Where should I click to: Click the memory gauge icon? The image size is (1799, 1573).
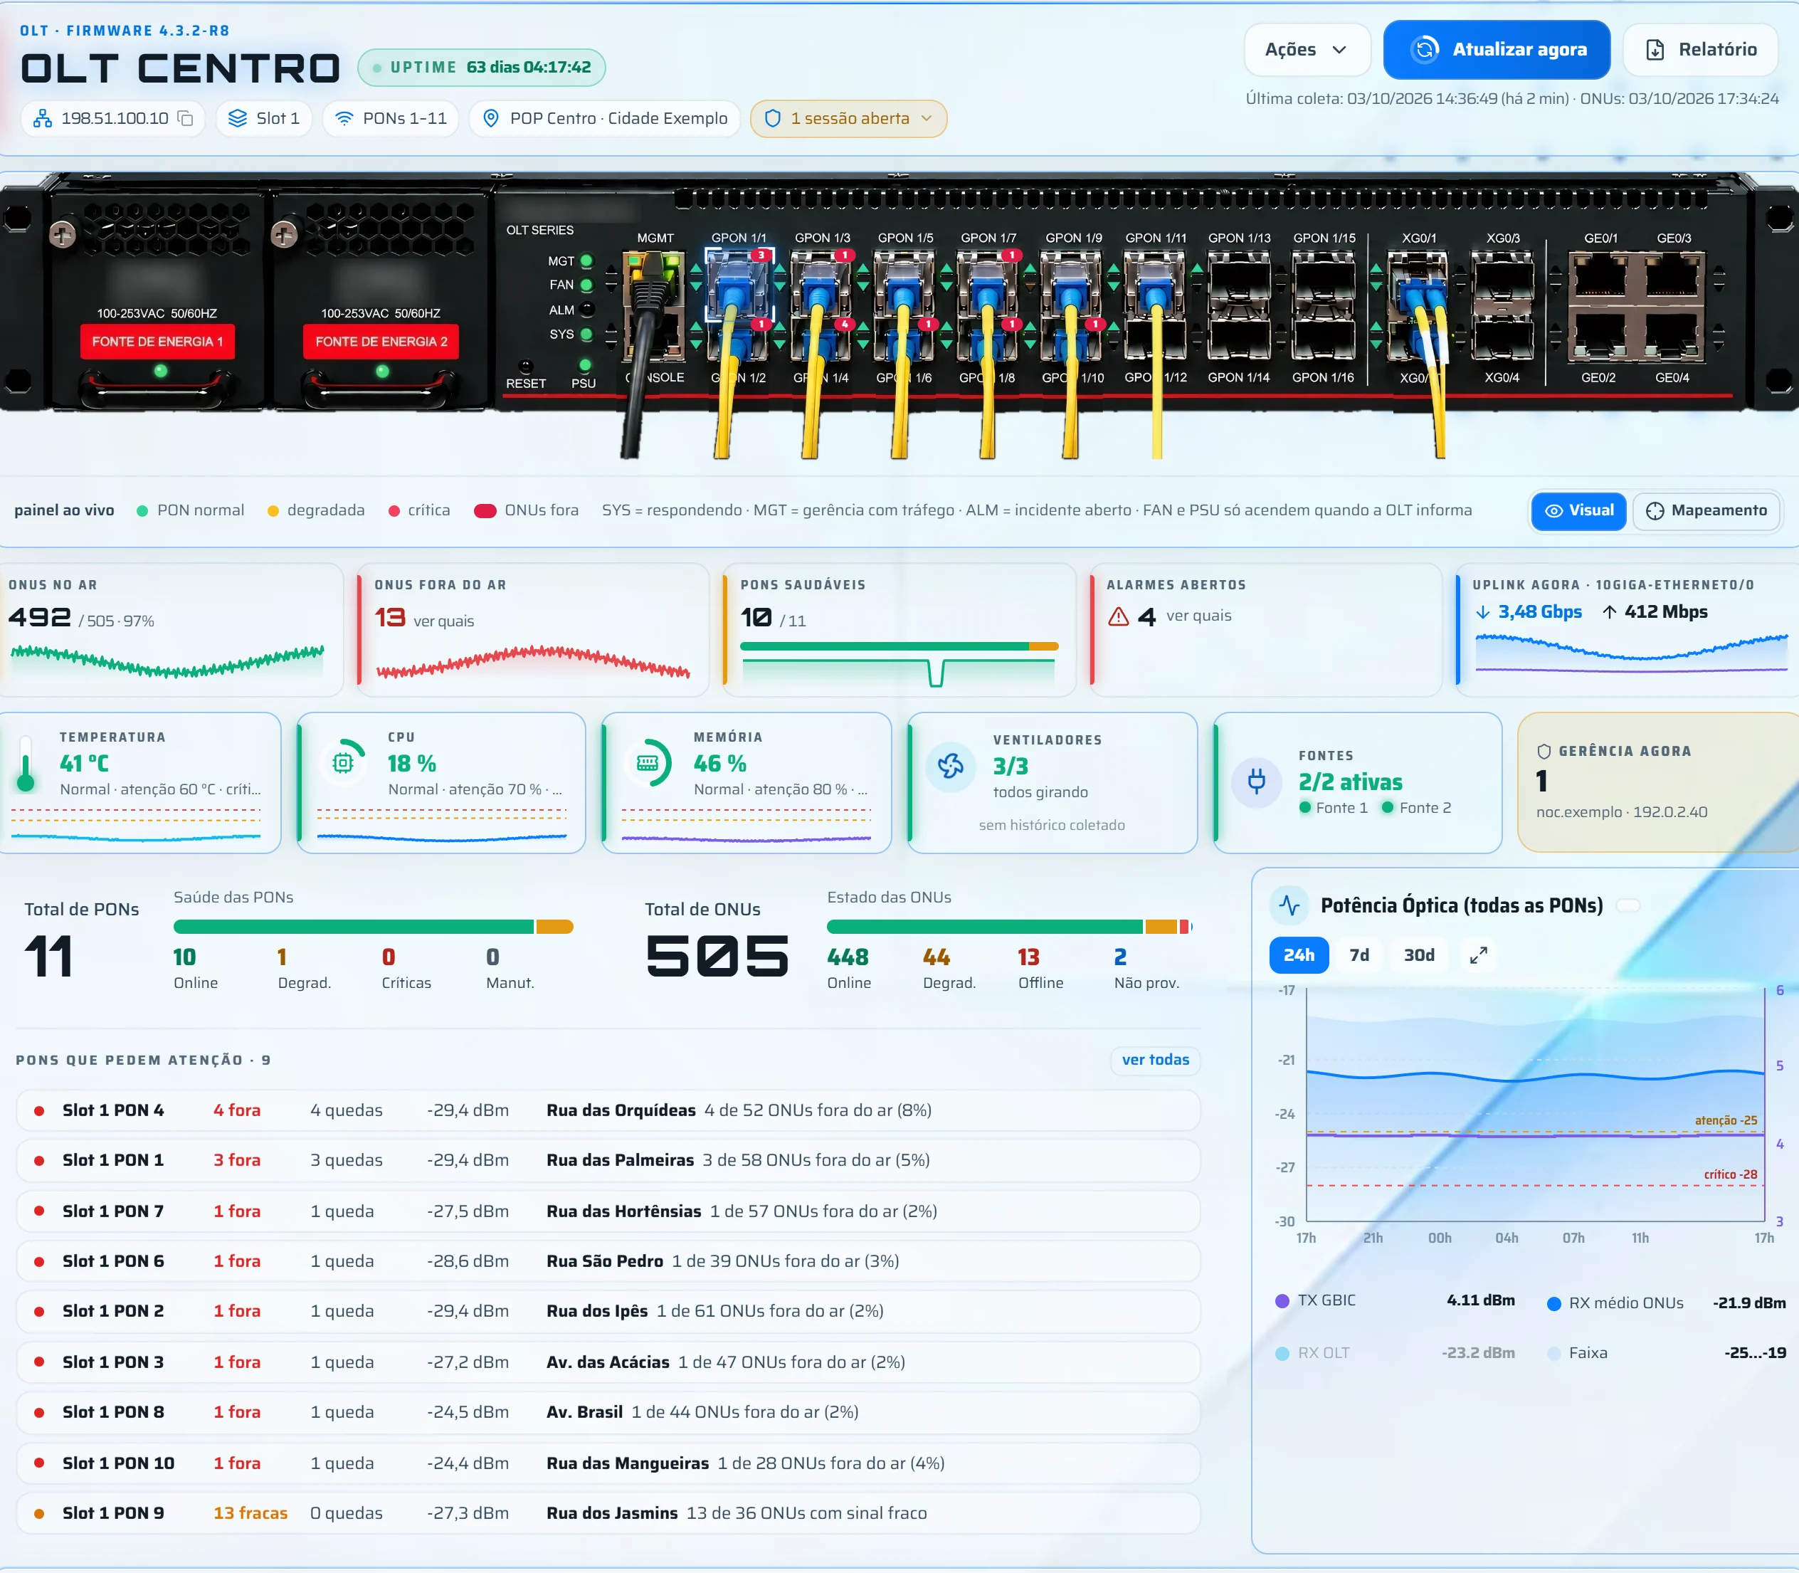pos(648,763)
